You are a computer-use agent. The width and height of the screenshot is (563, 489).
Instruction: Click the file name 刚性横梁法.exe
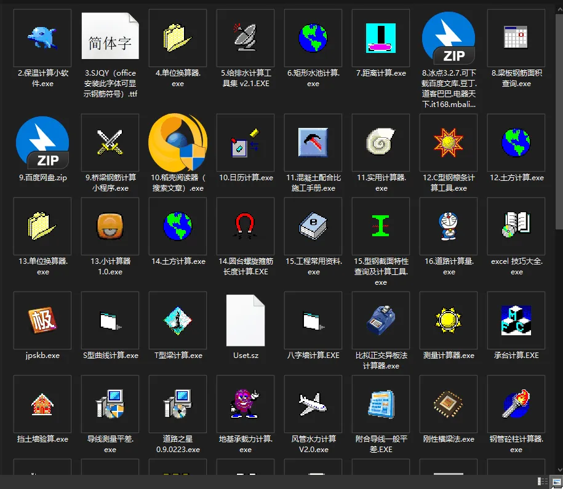coord(449,439)
